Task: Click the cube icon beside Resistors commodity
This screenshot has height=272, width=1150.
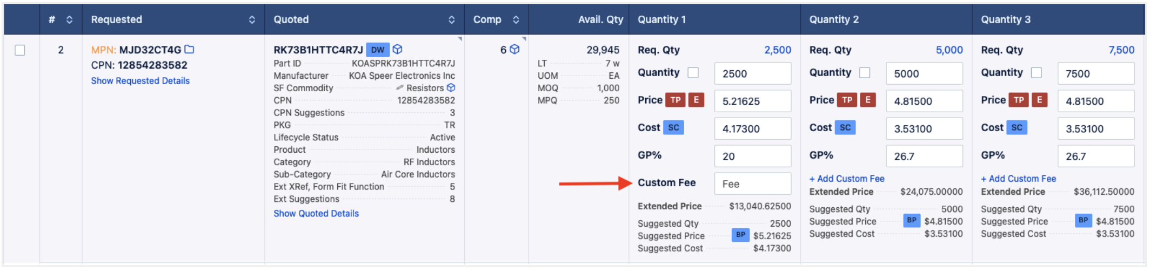Action: 451,88
